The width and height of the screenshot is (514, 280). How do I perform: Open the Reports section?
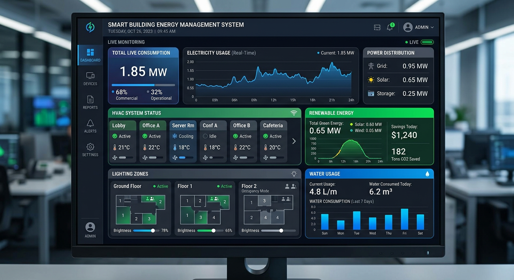pyautogui.click(x=90, y=102)
